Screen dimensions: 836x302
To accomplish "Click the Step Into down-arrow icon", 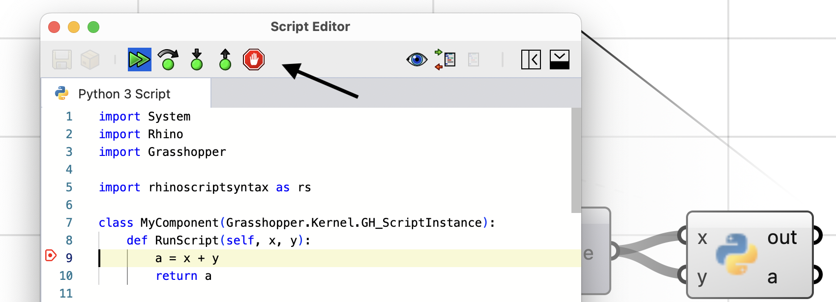I will 197,60.
